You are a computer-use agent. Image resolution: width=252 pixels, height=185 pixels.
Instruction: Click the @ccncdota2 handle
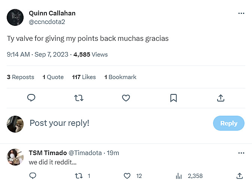(x=47, y=22)
